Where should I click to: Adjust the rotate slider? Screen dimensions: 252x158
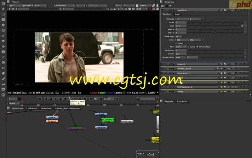pyautogui.click(x=215, y=22)
